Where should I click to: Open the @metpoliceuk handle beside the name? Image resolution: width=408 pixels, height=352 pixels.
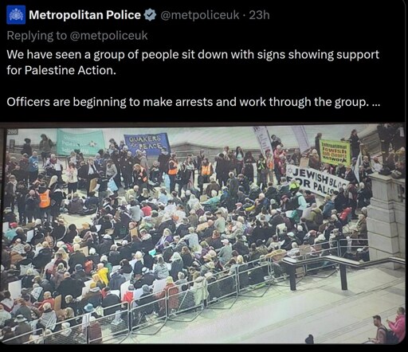(x=200, y=15)
